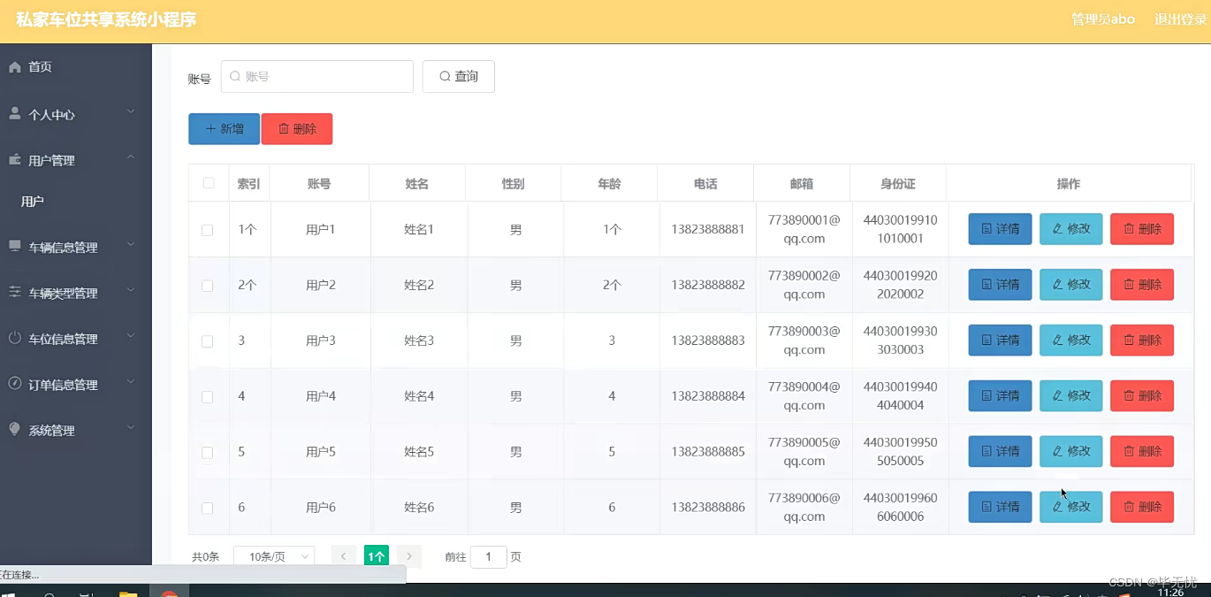Open 详情 for 用户2
The image size is (1211, 597).
tap(1000, 285)
